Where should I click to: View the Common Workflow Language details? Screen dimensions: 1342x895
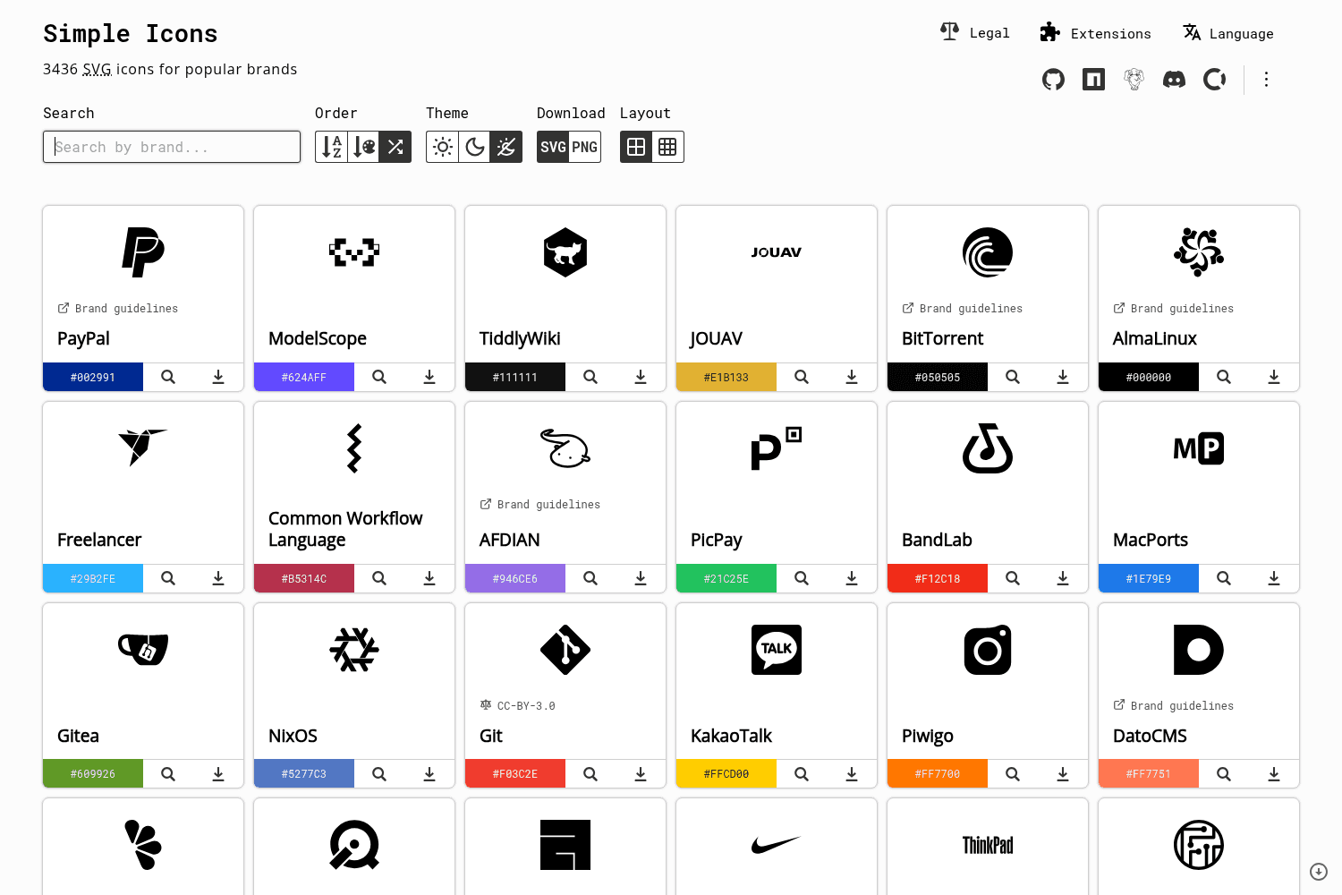[379, 578]
